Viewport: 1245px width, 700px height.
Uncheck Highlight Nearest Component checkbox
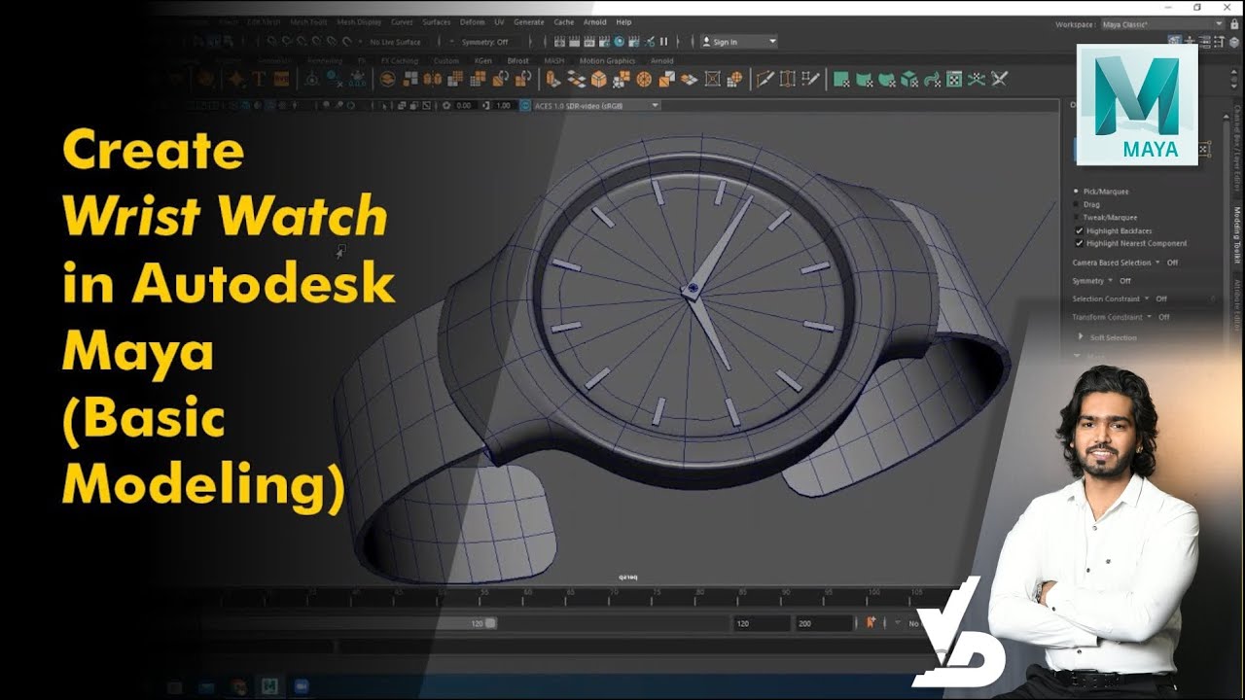pos(1078,243)
